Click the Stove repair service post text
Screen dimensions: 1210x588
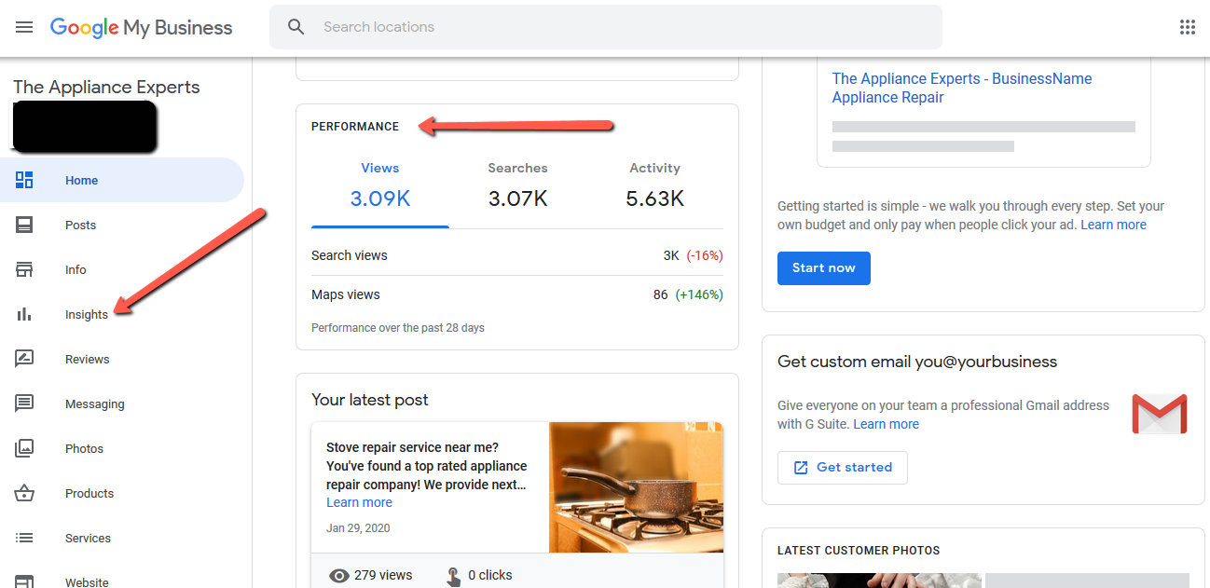(427, 466)
